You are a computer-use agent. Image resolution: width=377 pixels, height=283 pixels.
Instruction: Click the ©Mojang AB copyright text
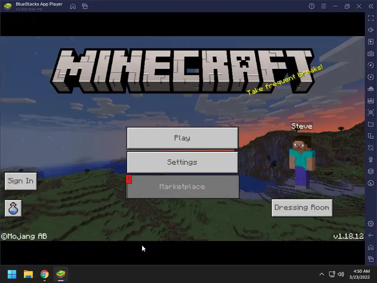coord(24,236)
